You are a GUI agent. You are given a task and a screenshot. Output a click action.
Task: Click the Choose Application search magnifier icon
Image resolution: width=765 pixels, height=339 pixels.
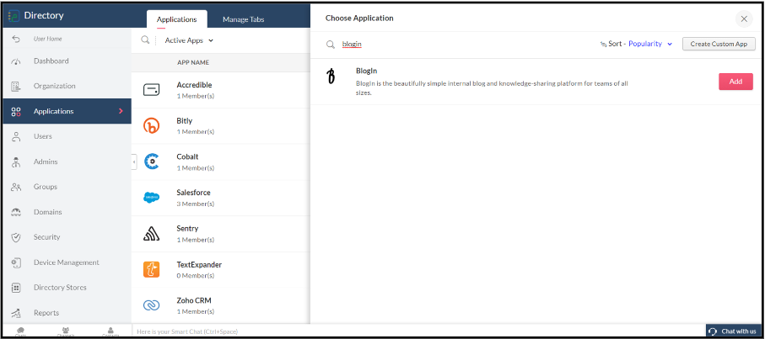pyautogui.click(x=331, y=45)
